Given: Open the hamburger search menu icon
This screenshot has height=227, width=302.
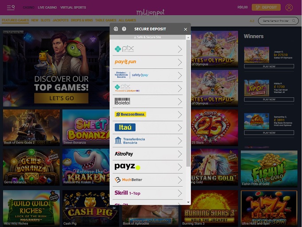Looking at the screenshot, I should 11,7.
